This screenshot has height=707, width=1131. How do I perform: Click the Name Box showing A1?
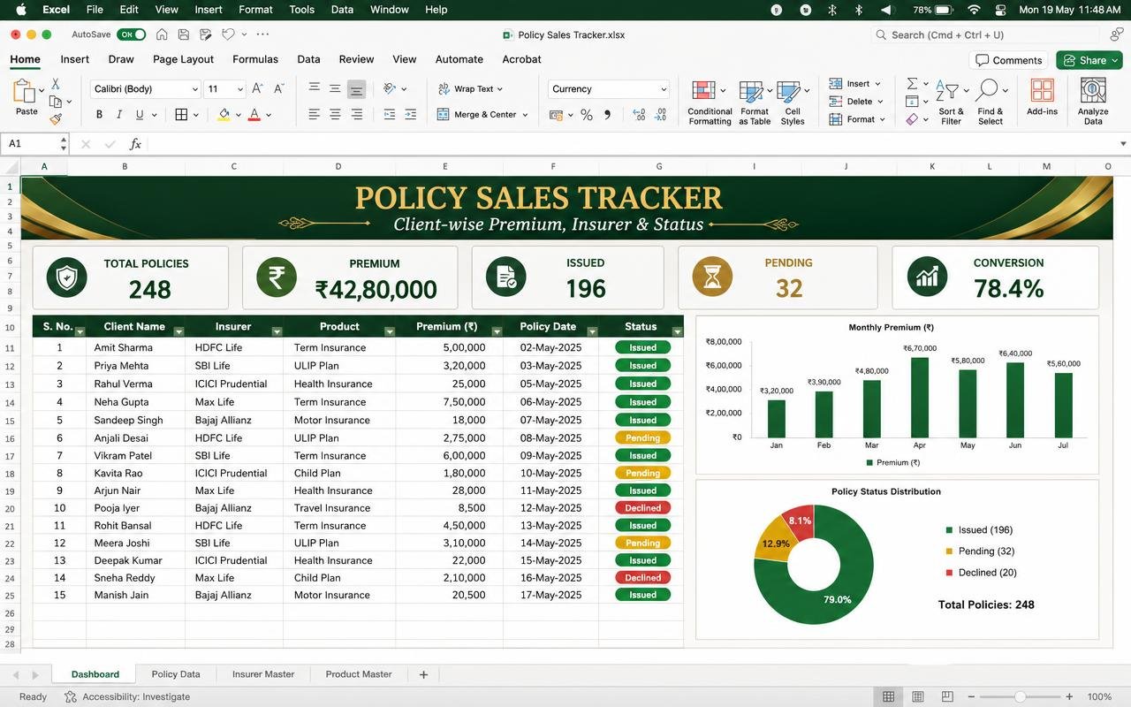35,143
